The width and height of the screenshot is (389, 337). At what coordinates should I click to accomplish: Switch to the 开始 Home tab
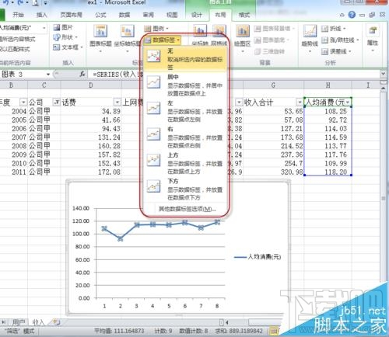pyautogui.click(x=18, y=15)
